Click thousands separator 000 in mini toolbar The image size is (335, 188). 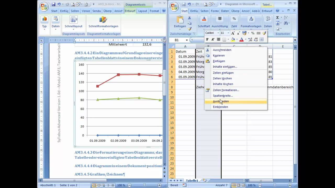[259, 33]
